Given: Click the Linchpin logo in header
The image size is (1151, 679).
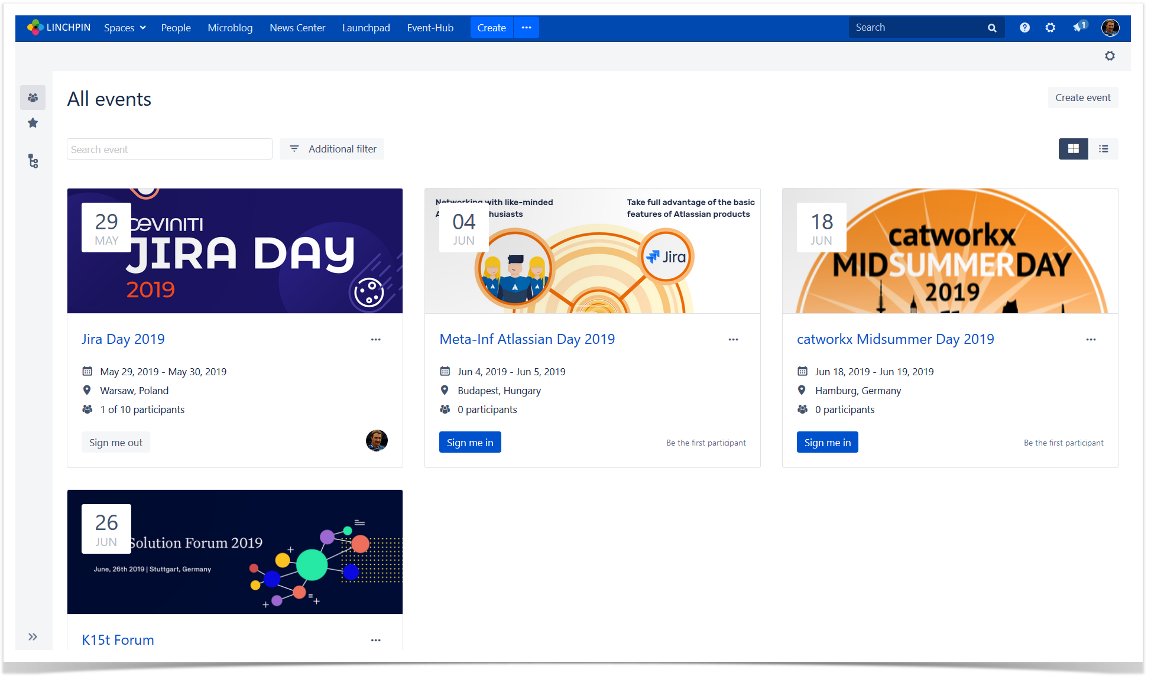Looking at the screenshot, I should click(59, 27).
